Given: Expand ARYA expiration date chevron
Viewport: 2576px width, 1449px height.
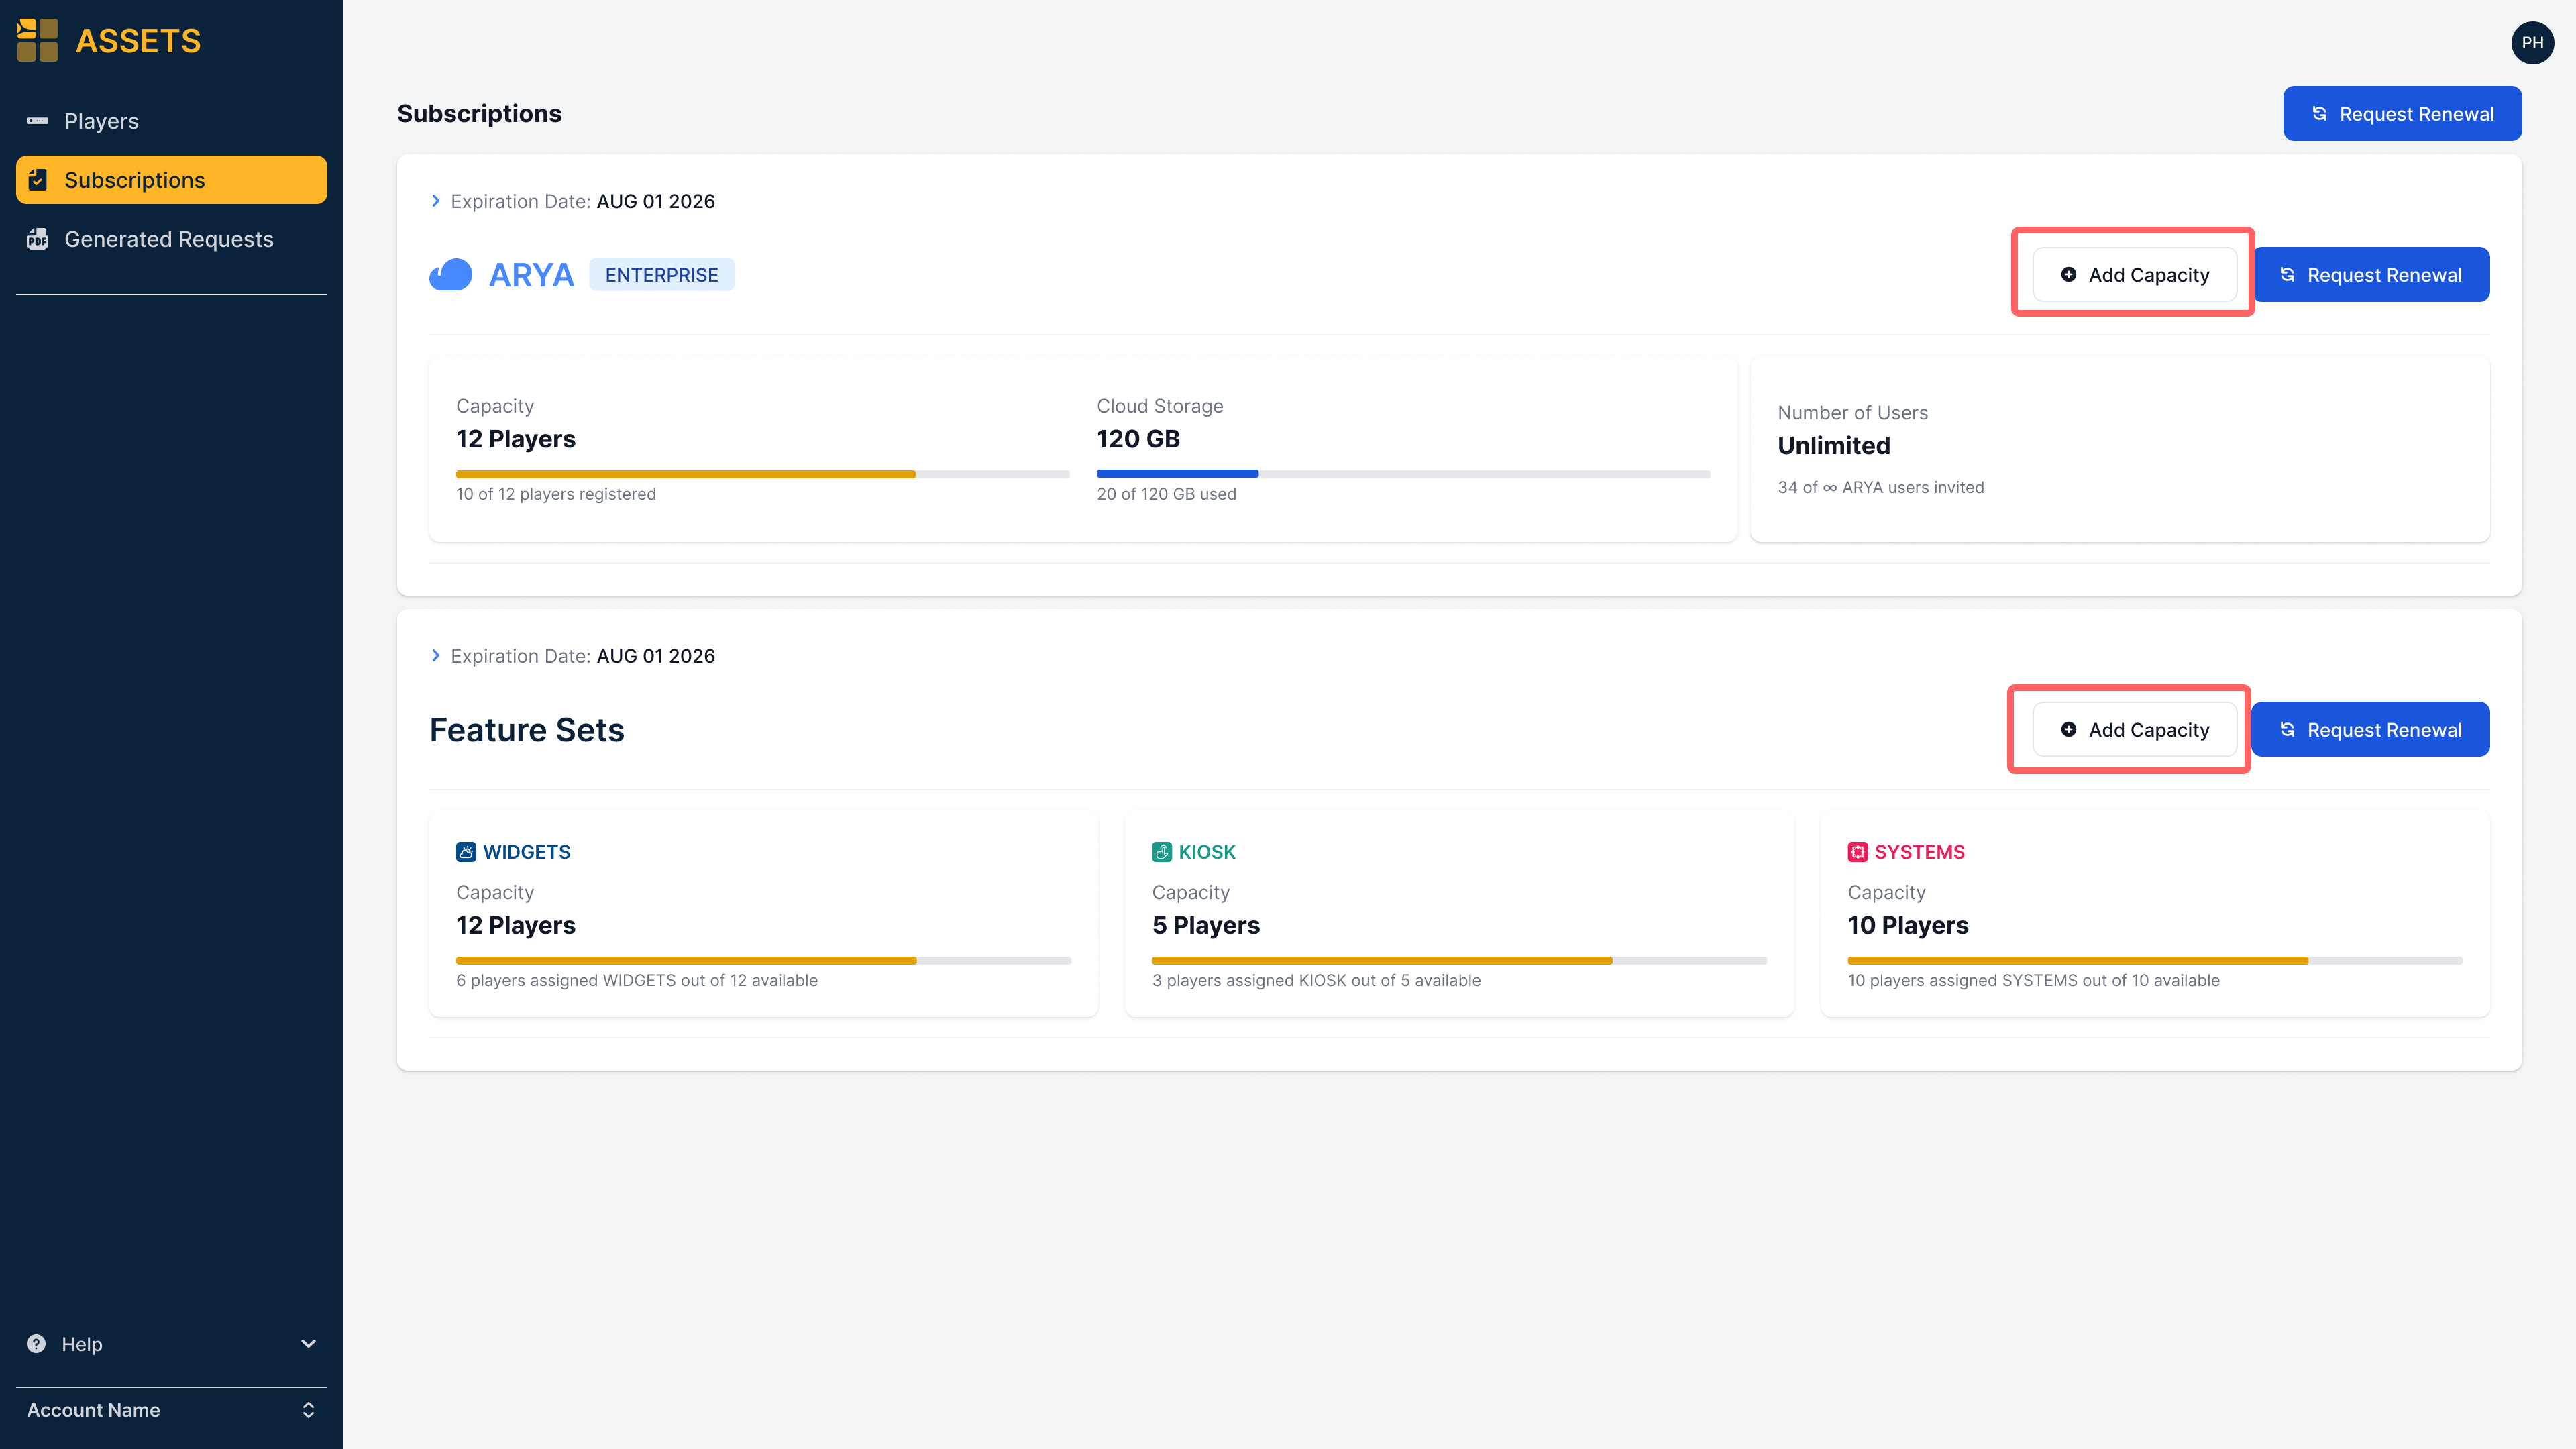Looking at the screenshot, I should point(435,201).
